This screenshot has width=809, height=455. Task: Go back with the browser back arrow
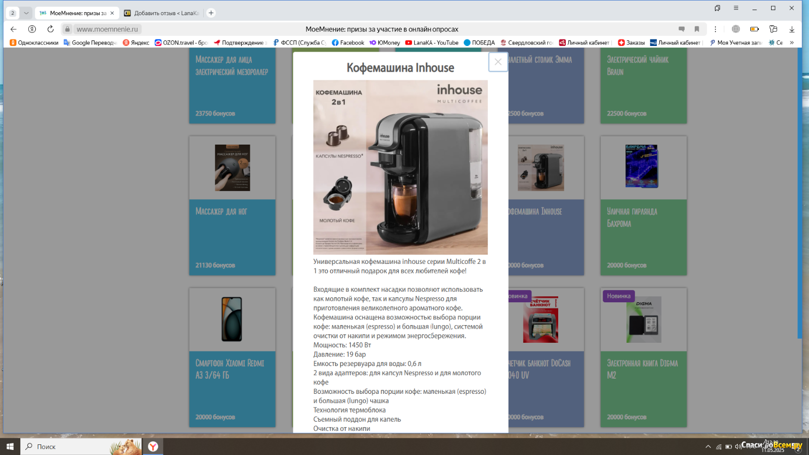[x=14, y=29]
